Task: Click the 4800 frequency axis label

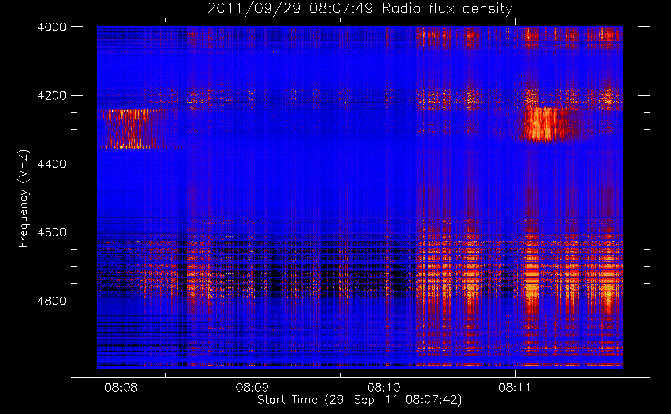Action: tap(52, 301)
